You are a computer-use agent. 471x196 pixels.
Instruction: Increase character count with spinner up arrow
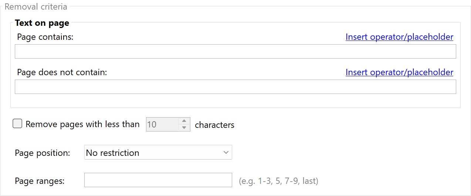click(184, 121)
